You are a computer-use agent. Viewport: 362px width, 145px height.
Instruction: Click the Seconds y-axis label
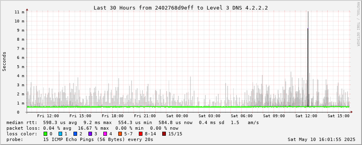click(x=4, y=61)
